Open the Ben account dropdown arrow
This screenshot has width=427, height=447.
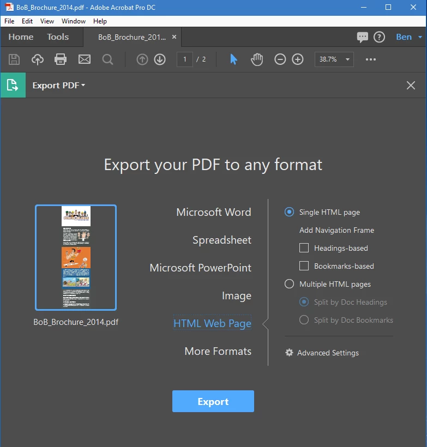(420, 37)
